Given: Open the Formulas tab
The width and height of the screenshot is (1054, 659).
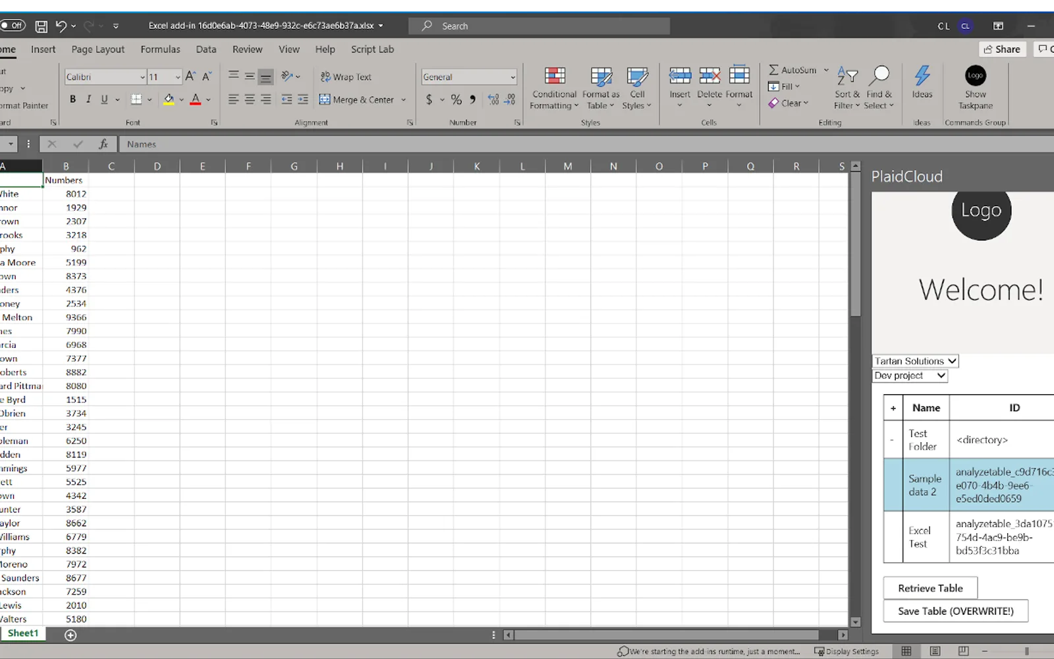Looking at the screenshot, I should pyautogui.click(x=160, y=49).
